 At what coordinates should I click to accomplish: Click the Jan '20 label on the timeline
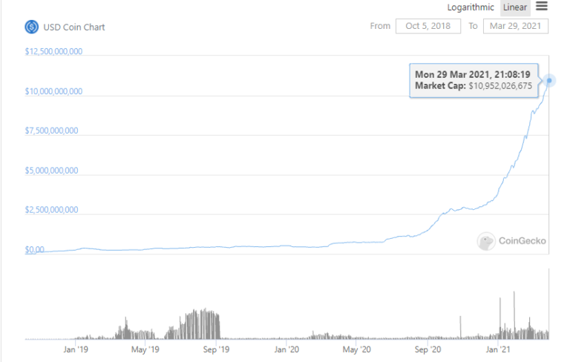pos(286,349)
